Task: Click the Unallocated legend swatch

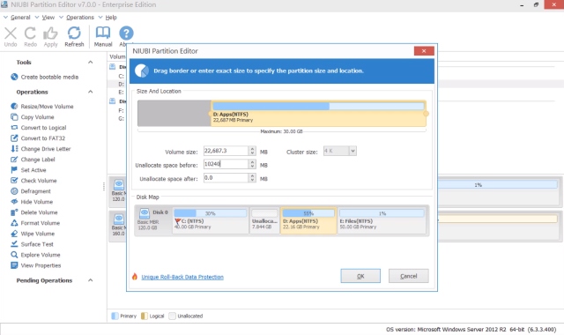Action: pyautogui.click(x=173, y=316)
